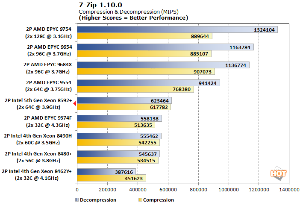Click the 623464 decompression value
Screen dimensions: 303x205
[160, 101]
